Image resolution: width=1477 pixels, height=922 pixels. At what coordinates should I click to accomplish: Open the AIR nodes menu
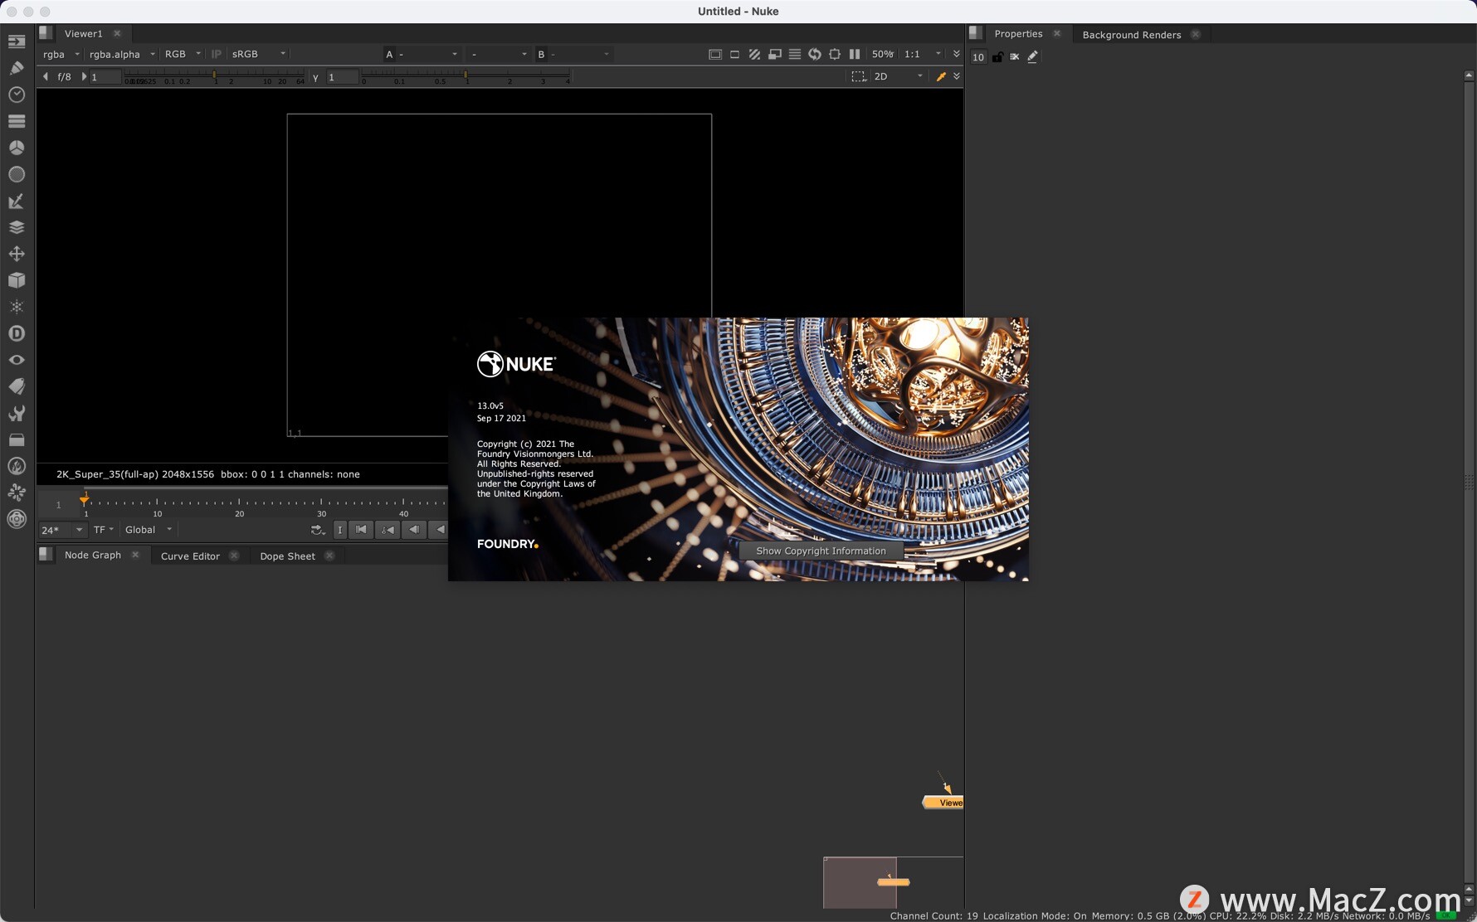[17, 493]
